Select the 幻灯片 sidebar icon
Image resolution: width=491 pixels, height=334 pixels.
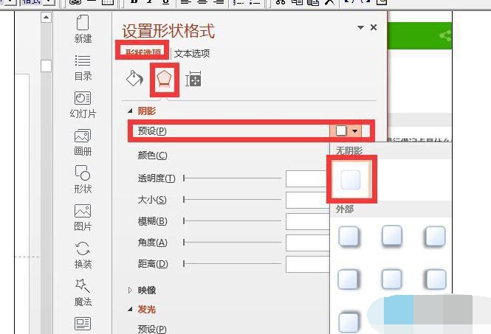pos(83,98)
